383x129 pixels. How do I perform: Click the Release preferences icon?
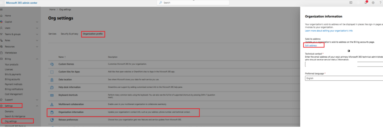pyautogui.click(x=52, y=120)
